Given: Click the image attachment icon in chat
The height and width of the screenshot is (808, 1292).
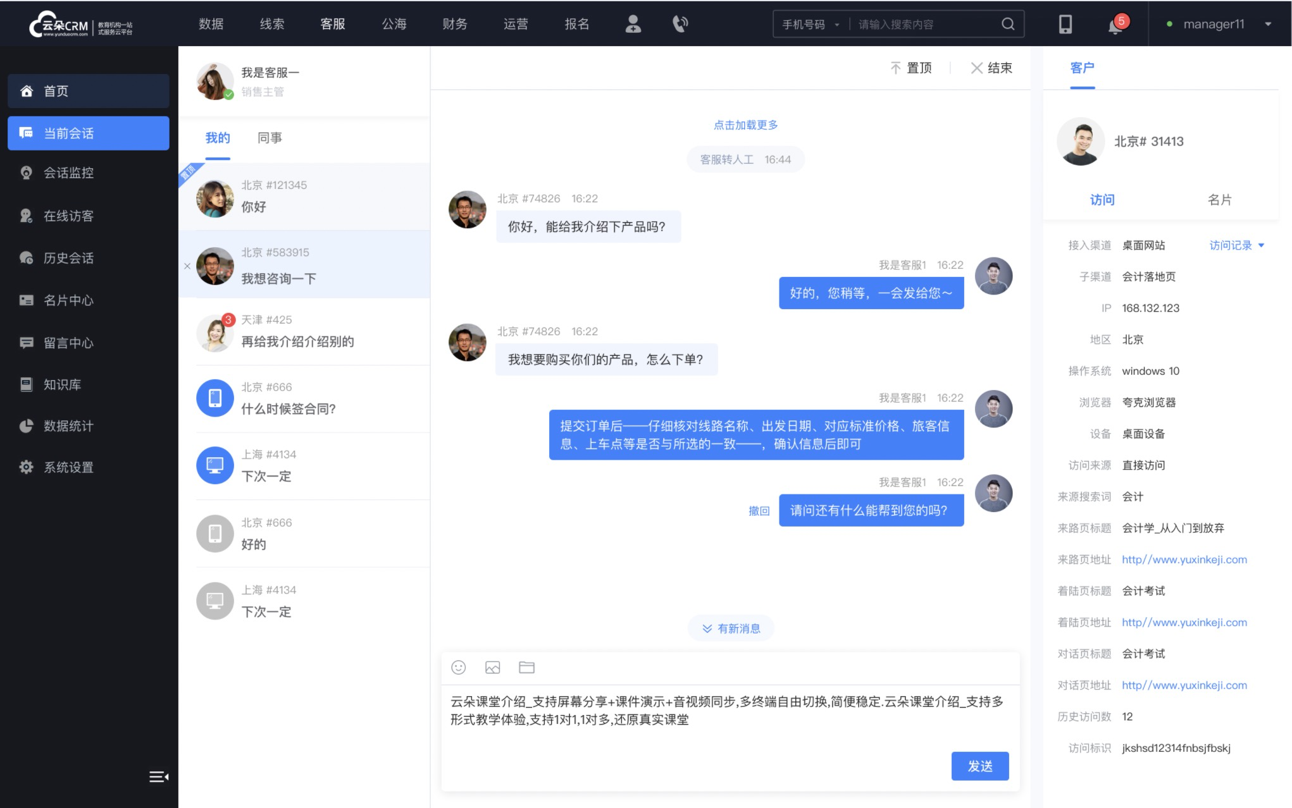Looking at the screenshot, I should click(x=492, y=668).
